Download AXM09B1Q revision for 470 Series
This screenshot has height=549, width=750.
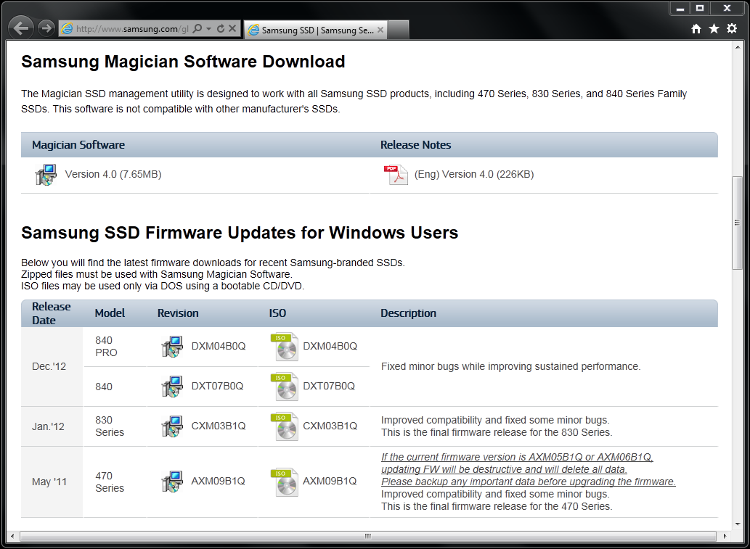[x=218, y=481]
